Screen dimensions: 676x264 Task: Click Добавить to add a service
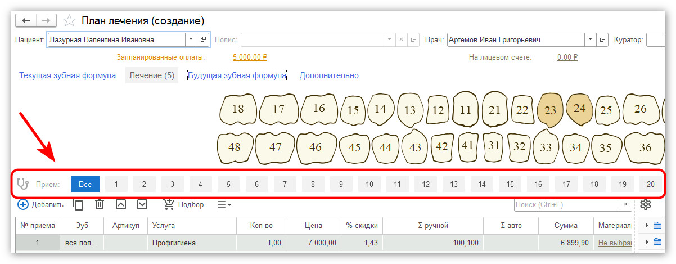40,204
